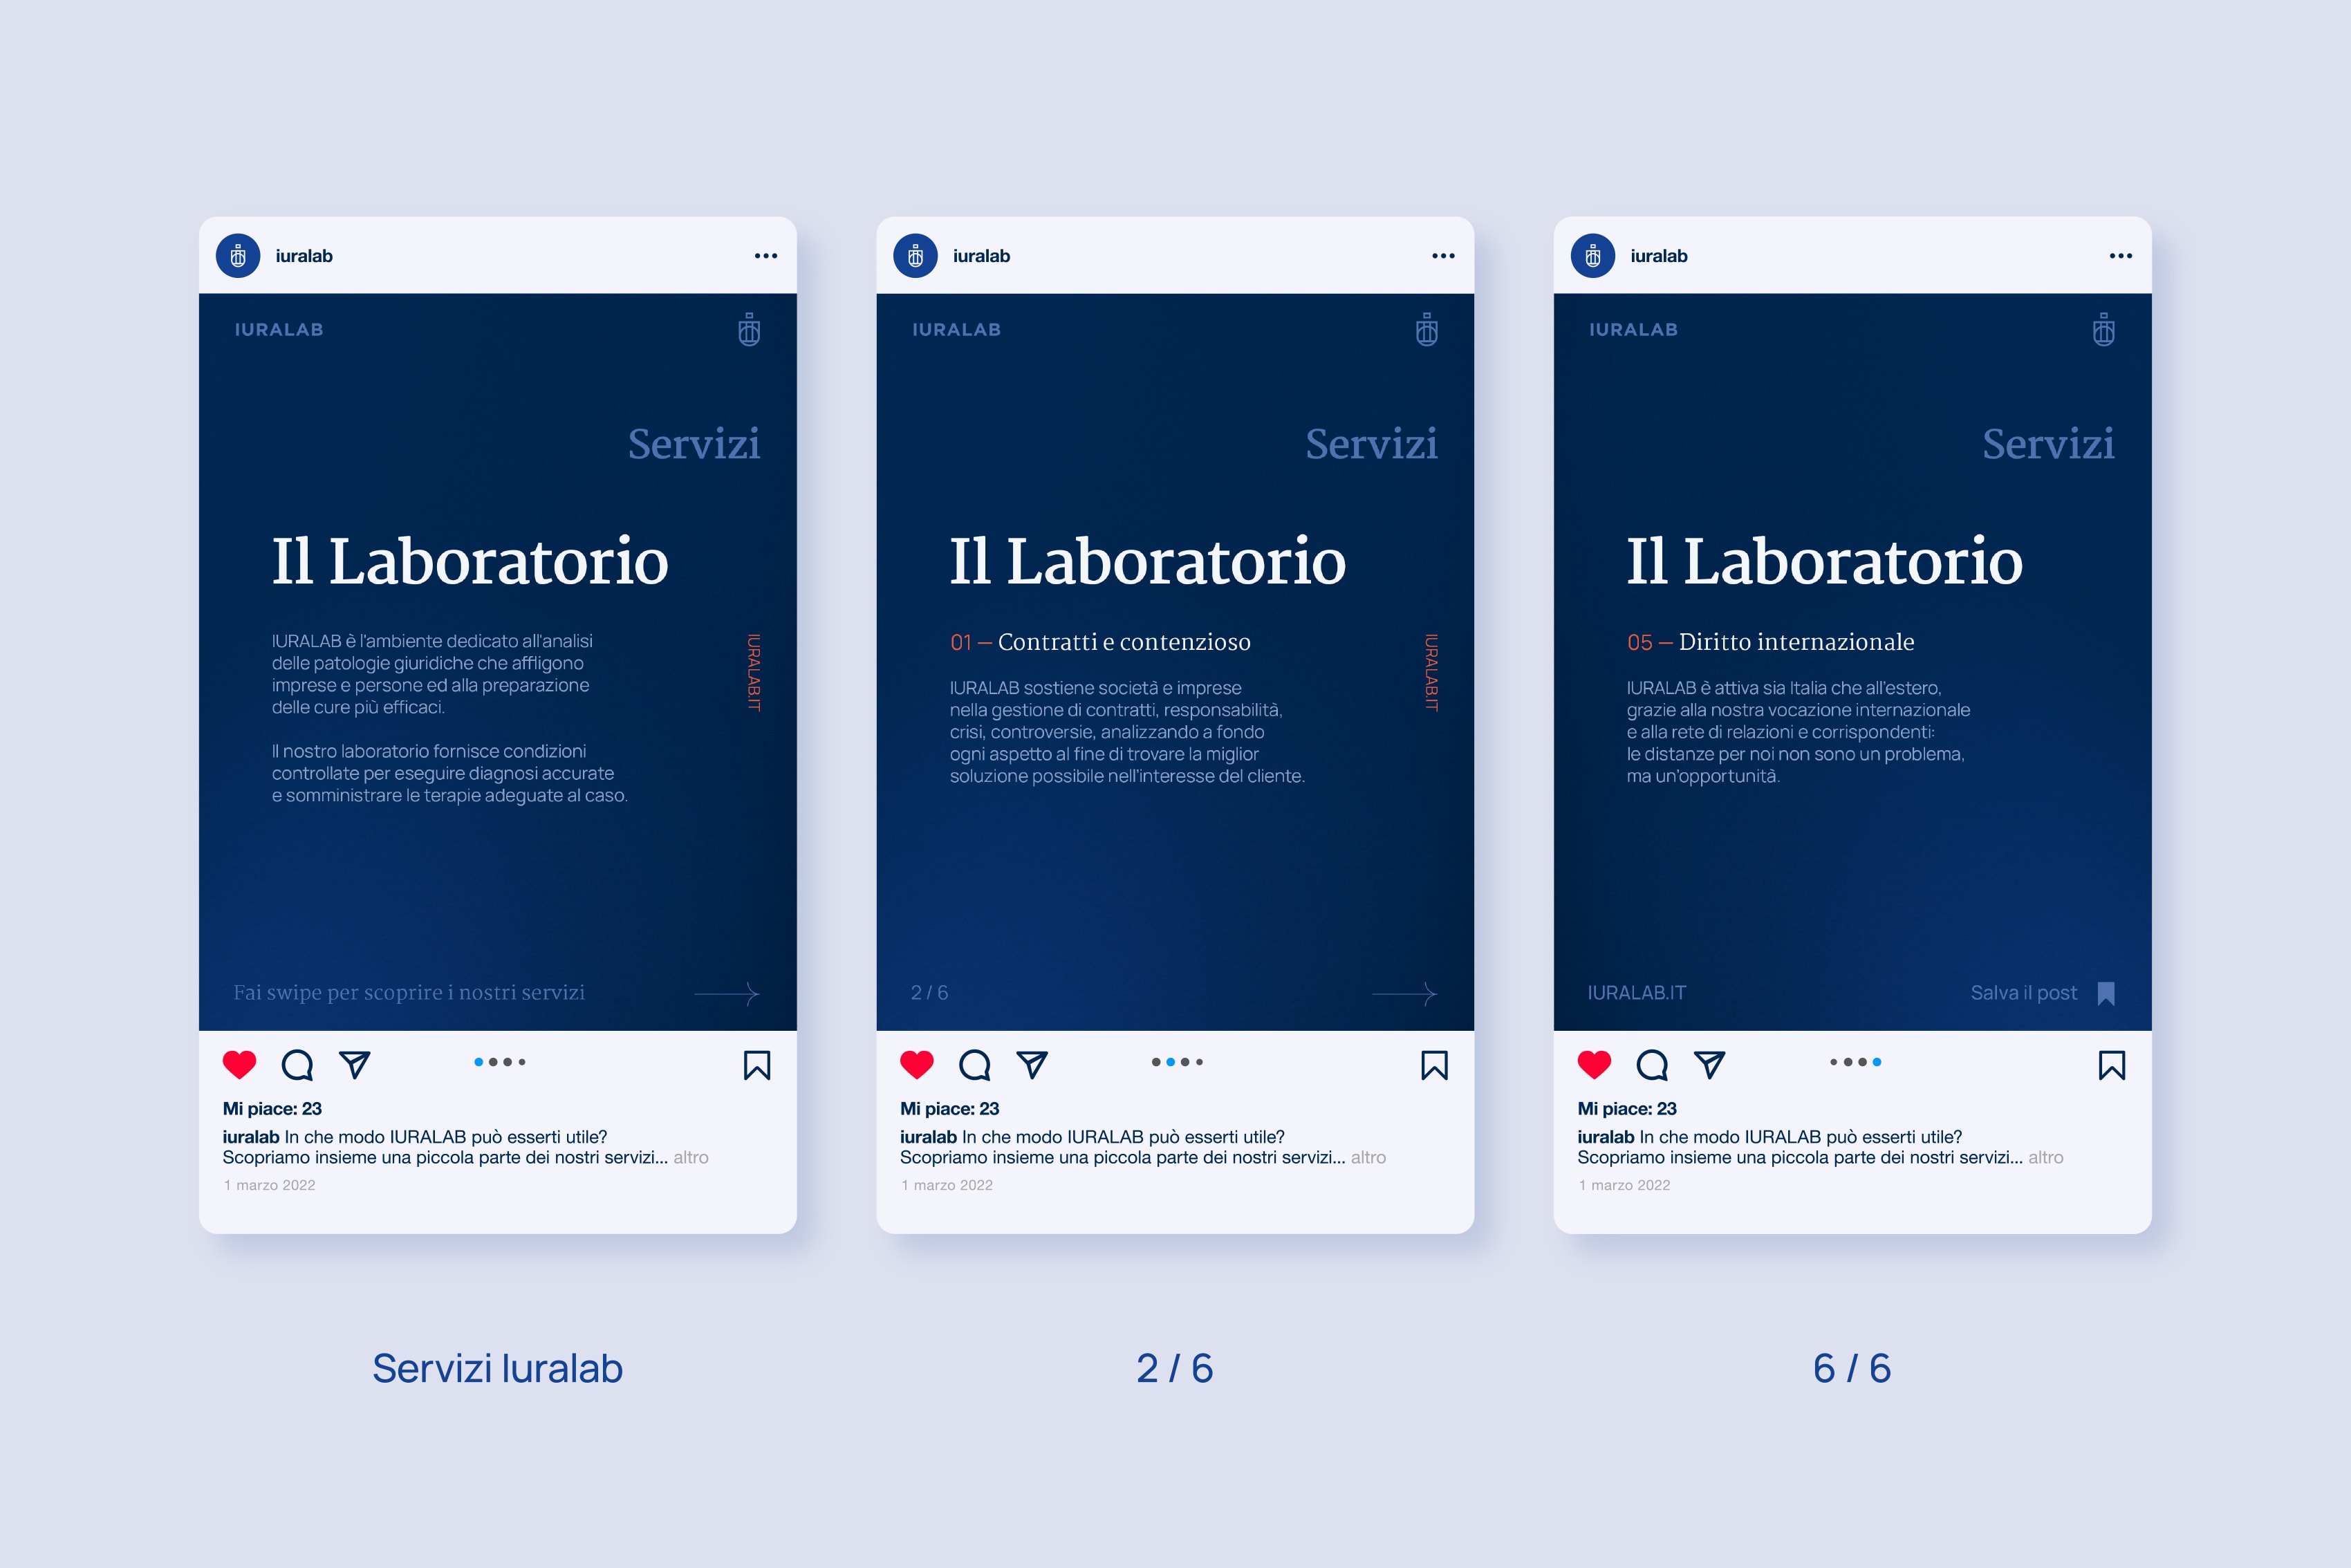2351x1568 pixels.
Task: Click the crest logo in the first slide
Action: 749,329
